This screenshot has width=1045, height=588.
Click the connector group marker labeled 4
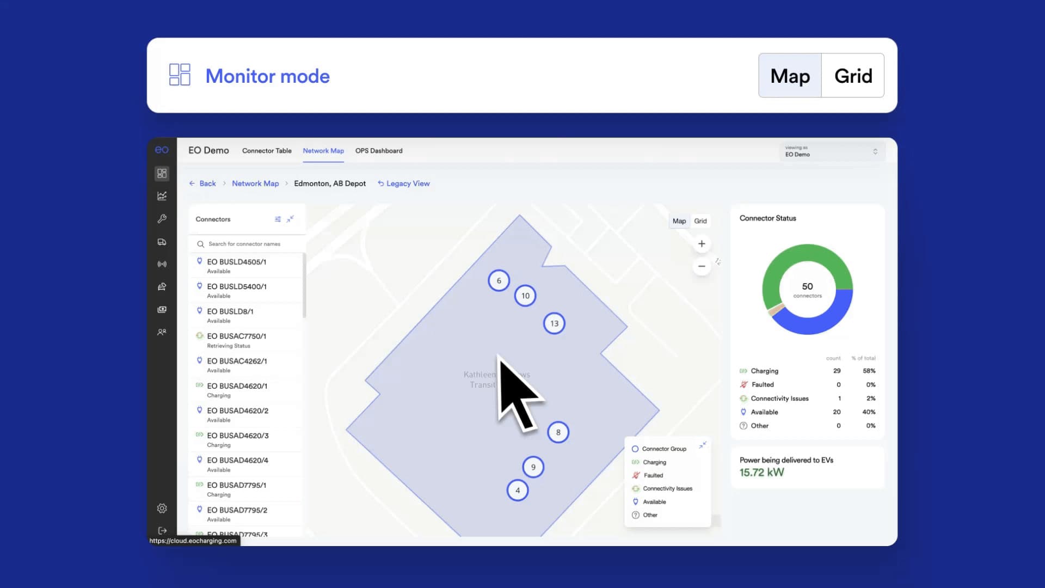[518, 490]
